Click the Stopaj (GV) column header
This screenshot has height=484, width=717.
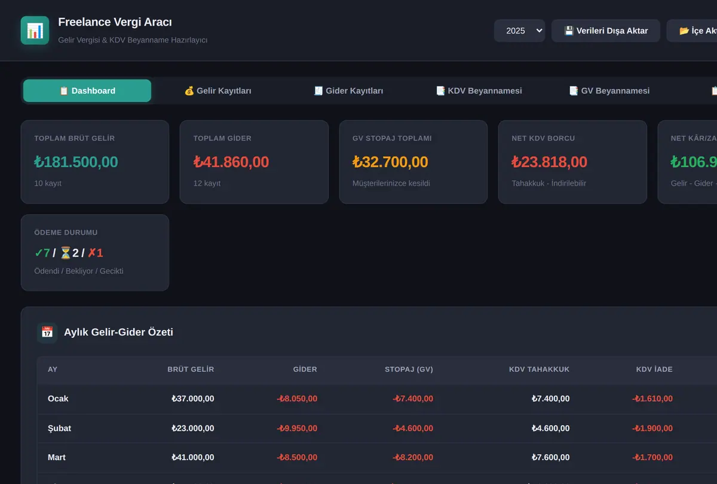point(409,369)
